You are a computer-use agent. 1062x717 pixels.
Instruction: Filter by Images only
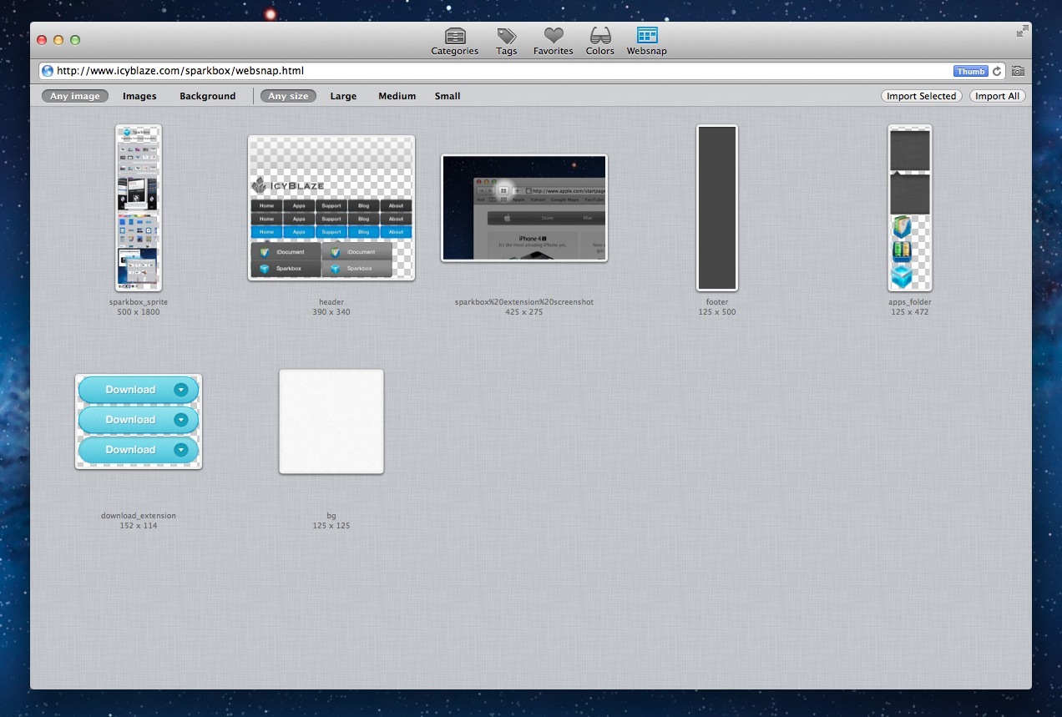click(139, 96)
